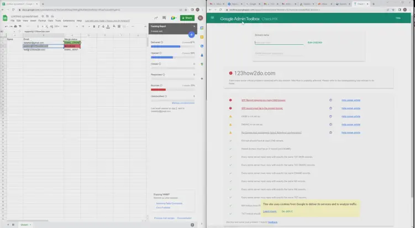Screen dimensions: 415x228
Task: Open the 'SPF record requires too many DNS lookups' link
Action: [x=262, y=100]
